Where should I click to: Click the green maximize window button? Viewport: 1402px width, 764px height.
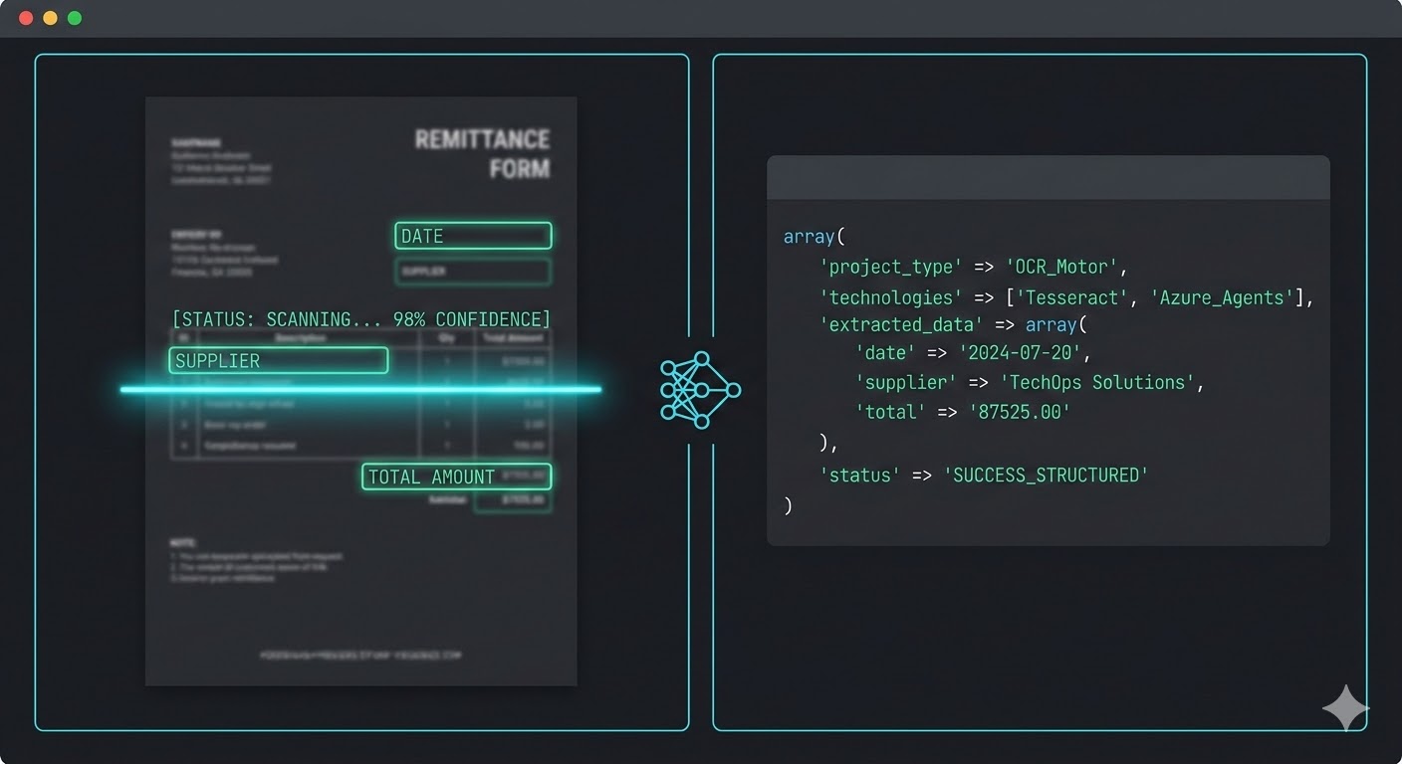(74, 18)
